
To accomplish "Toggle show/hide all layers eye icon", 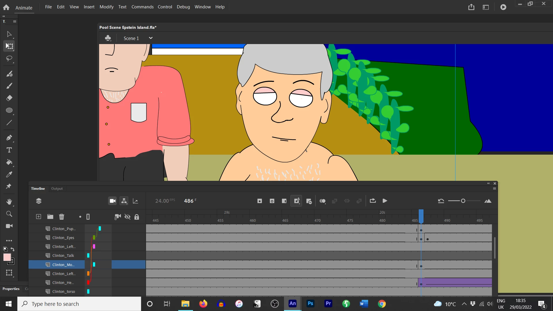I will pyautogui.click(x=127, y=217).
